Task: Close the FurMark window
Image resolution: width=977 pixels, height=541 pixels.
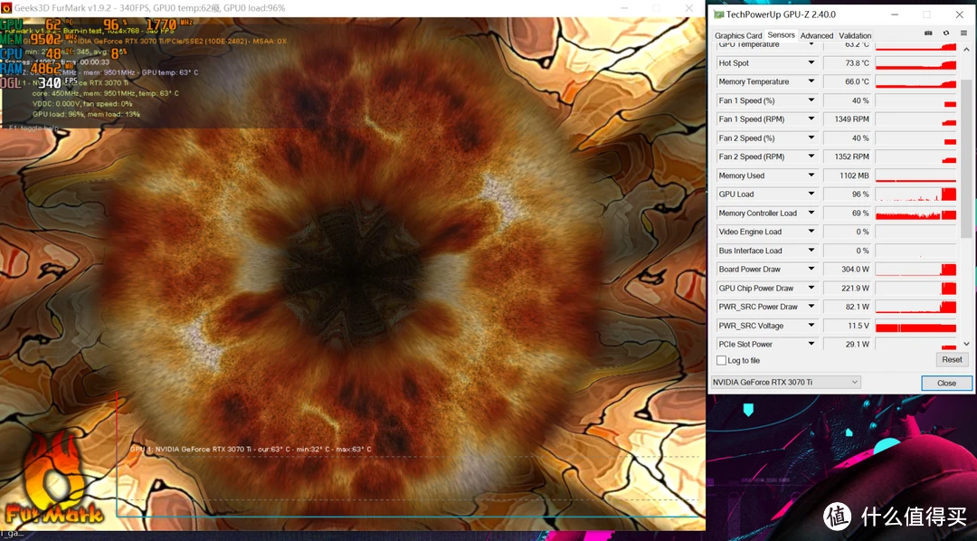Action: 688,8
